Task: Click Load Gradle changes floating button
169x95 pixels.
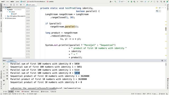Action: 157,11
